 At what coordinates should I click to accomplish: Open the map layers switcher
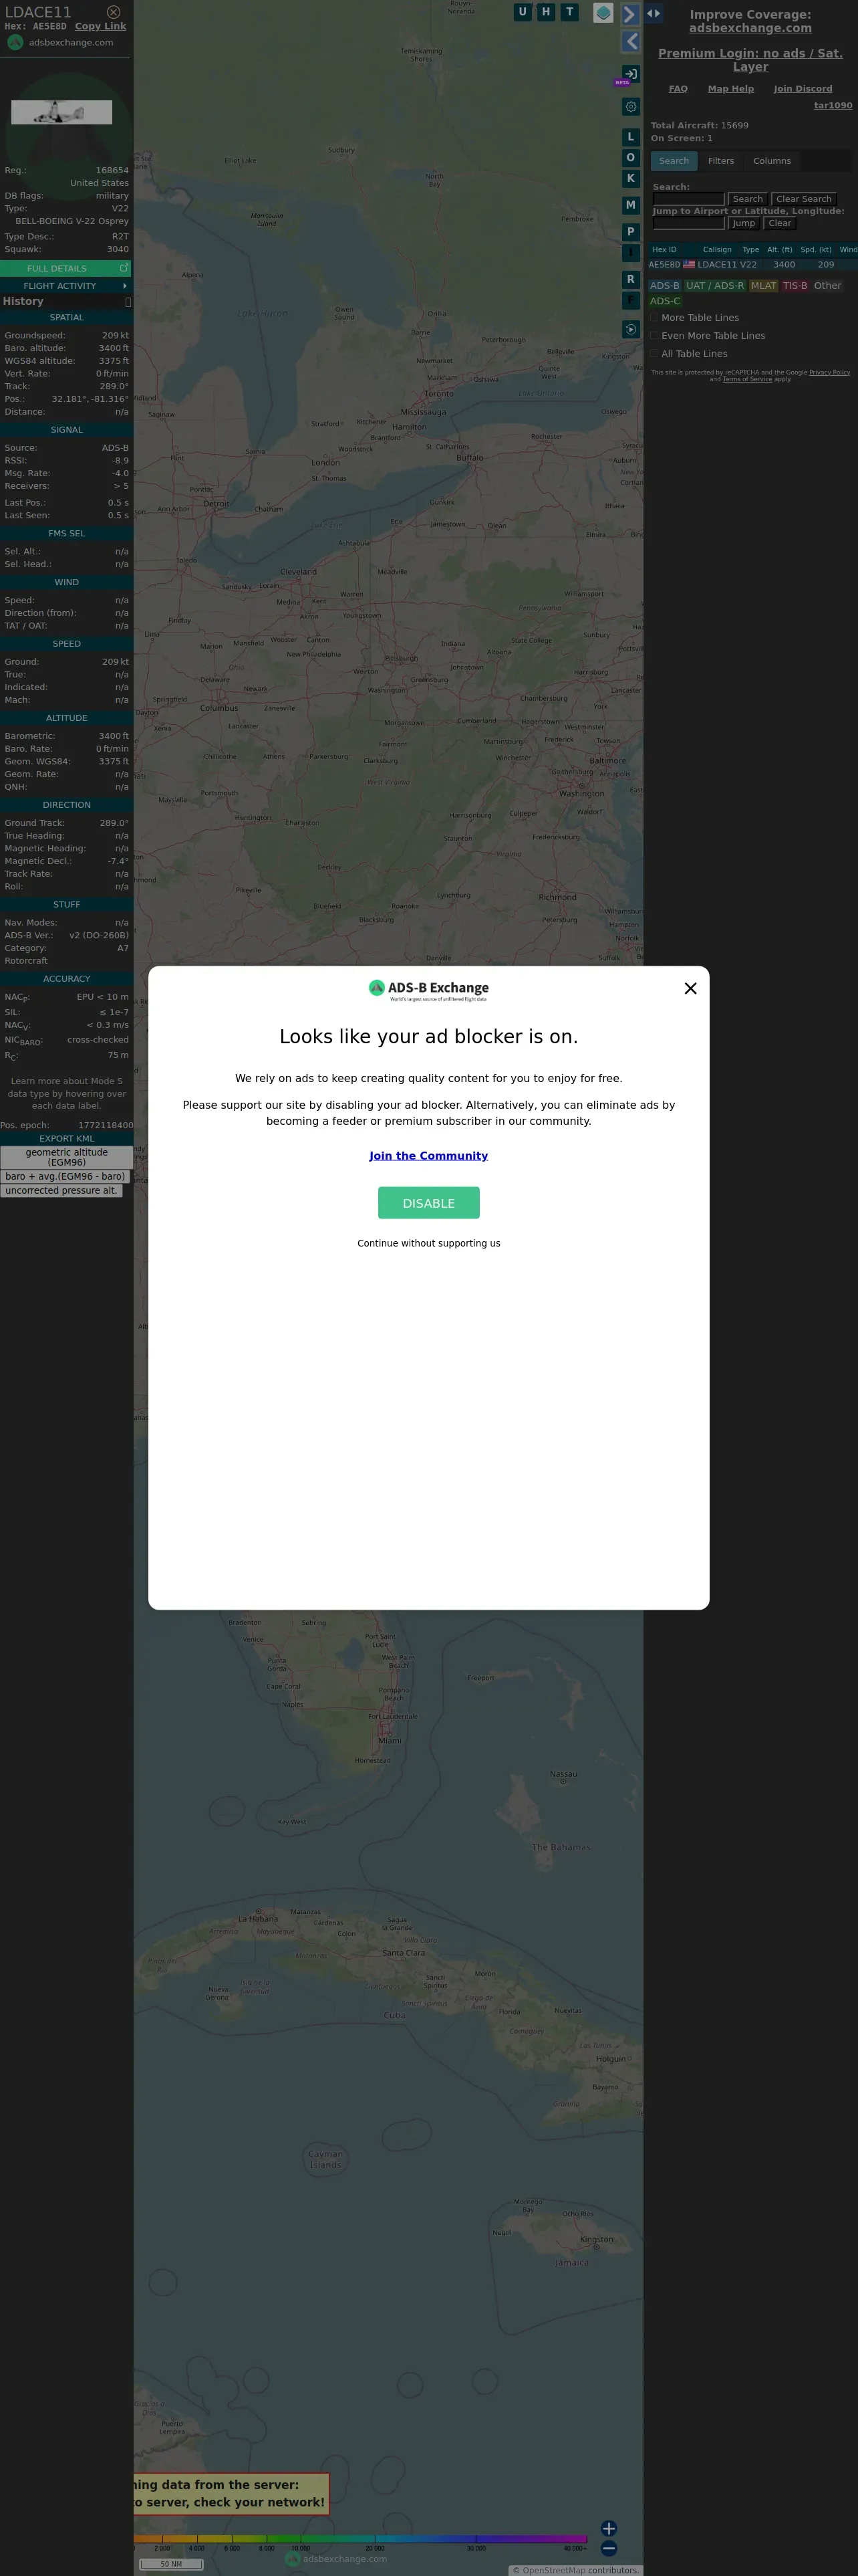[x=603, y=13]
